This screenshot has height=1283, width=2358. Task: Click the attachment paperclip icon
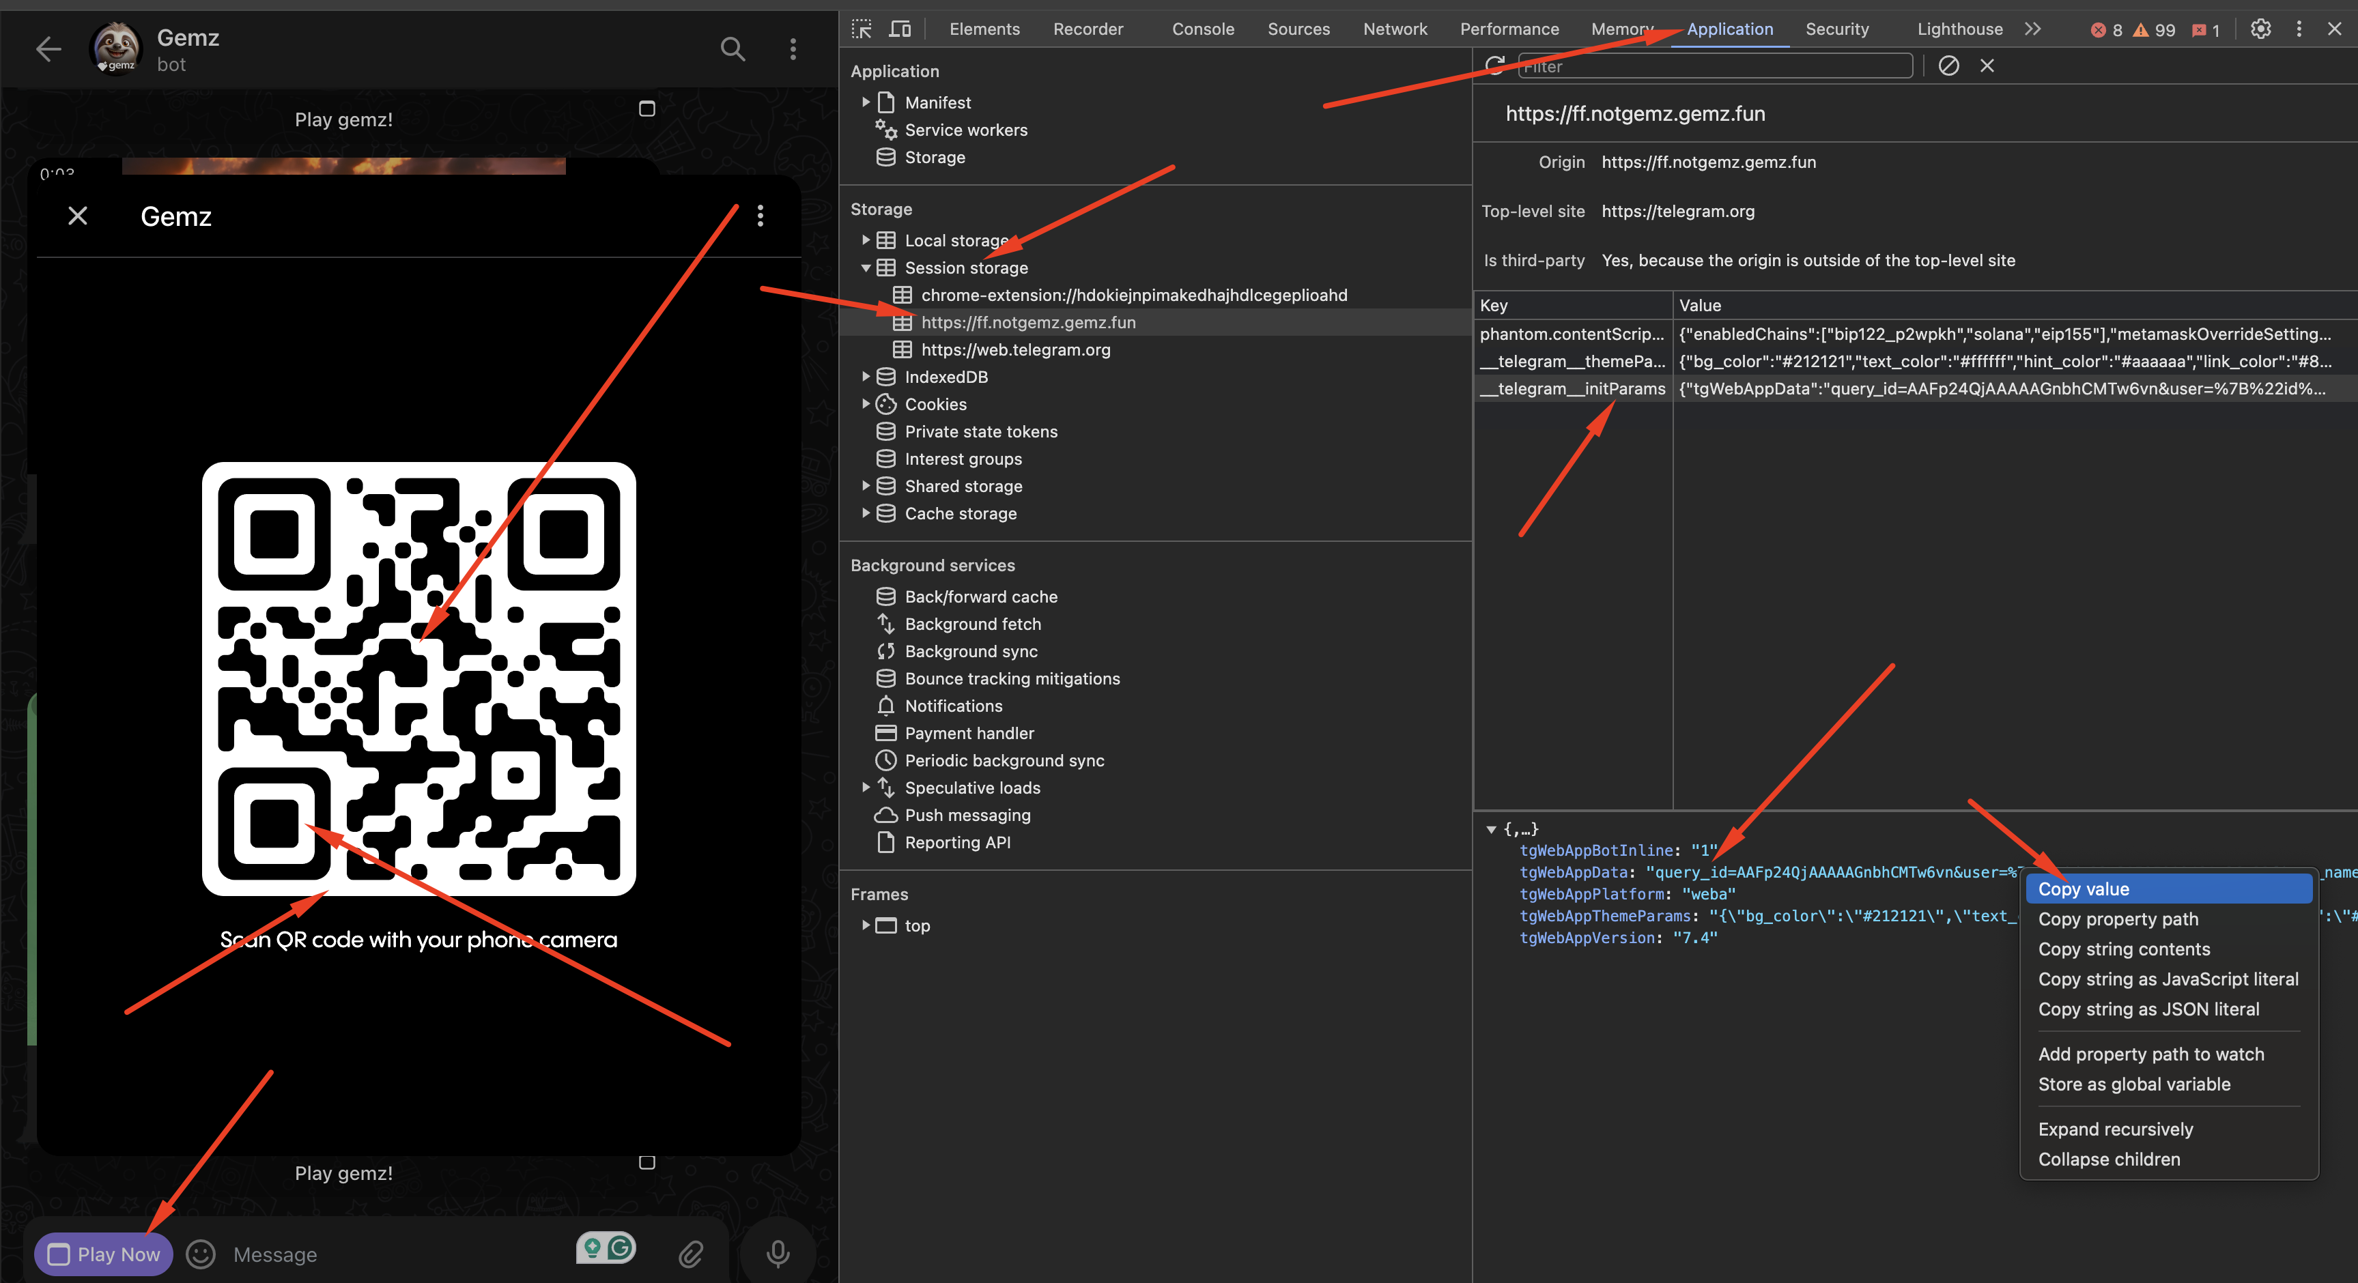tap(691, 1253)
